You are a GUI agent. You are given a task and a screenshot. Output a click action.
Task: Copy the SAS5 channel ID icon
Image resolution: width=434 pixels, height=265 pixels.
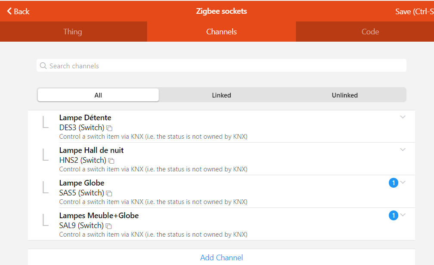(109, 193)
